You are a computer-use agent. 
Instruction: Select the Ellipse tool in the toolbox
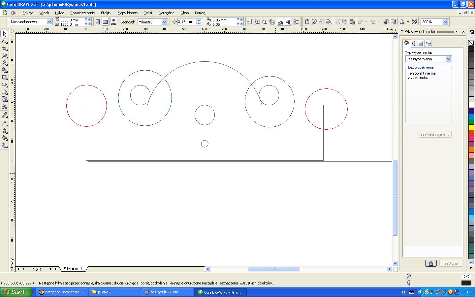click(x=5, y=84)
